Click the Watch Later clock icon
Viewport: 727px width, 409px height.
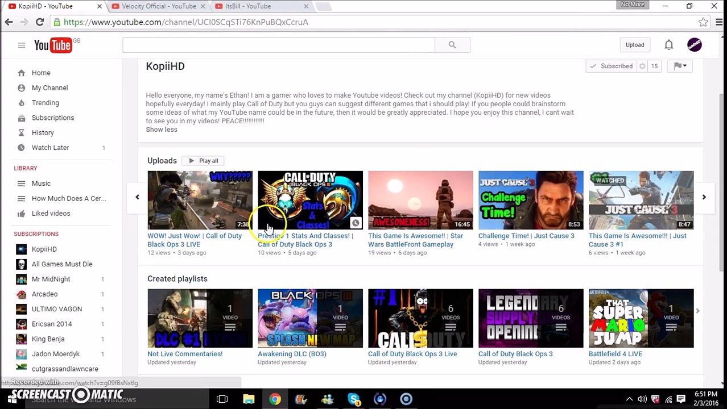[x=21, y=148]
